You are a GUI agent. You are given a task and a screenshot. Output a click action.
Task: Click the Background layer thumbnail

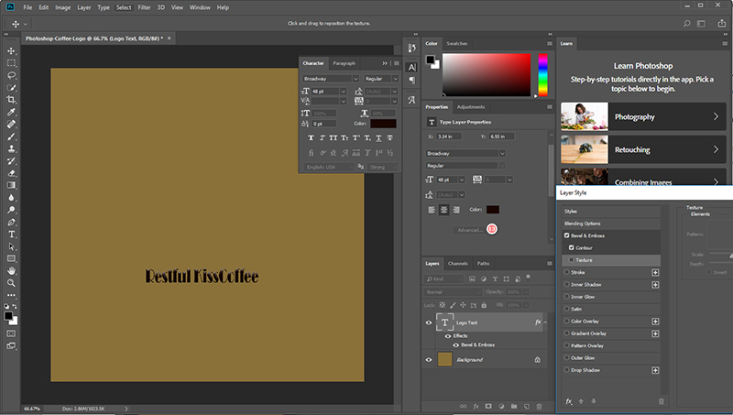(x=444, y=360)
